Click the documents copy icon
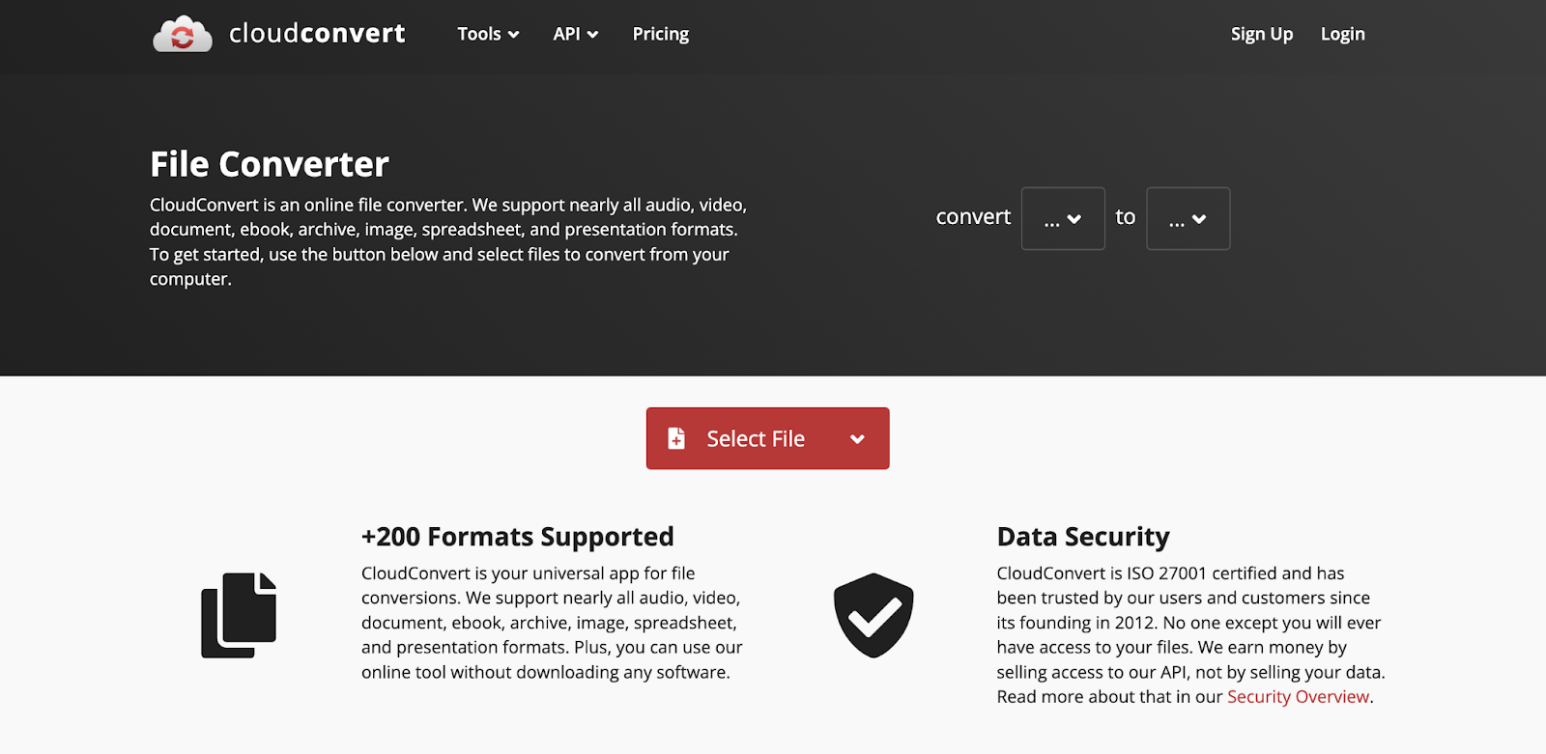The width and height of the screenshot is (1546, 754). coord(239,615)
